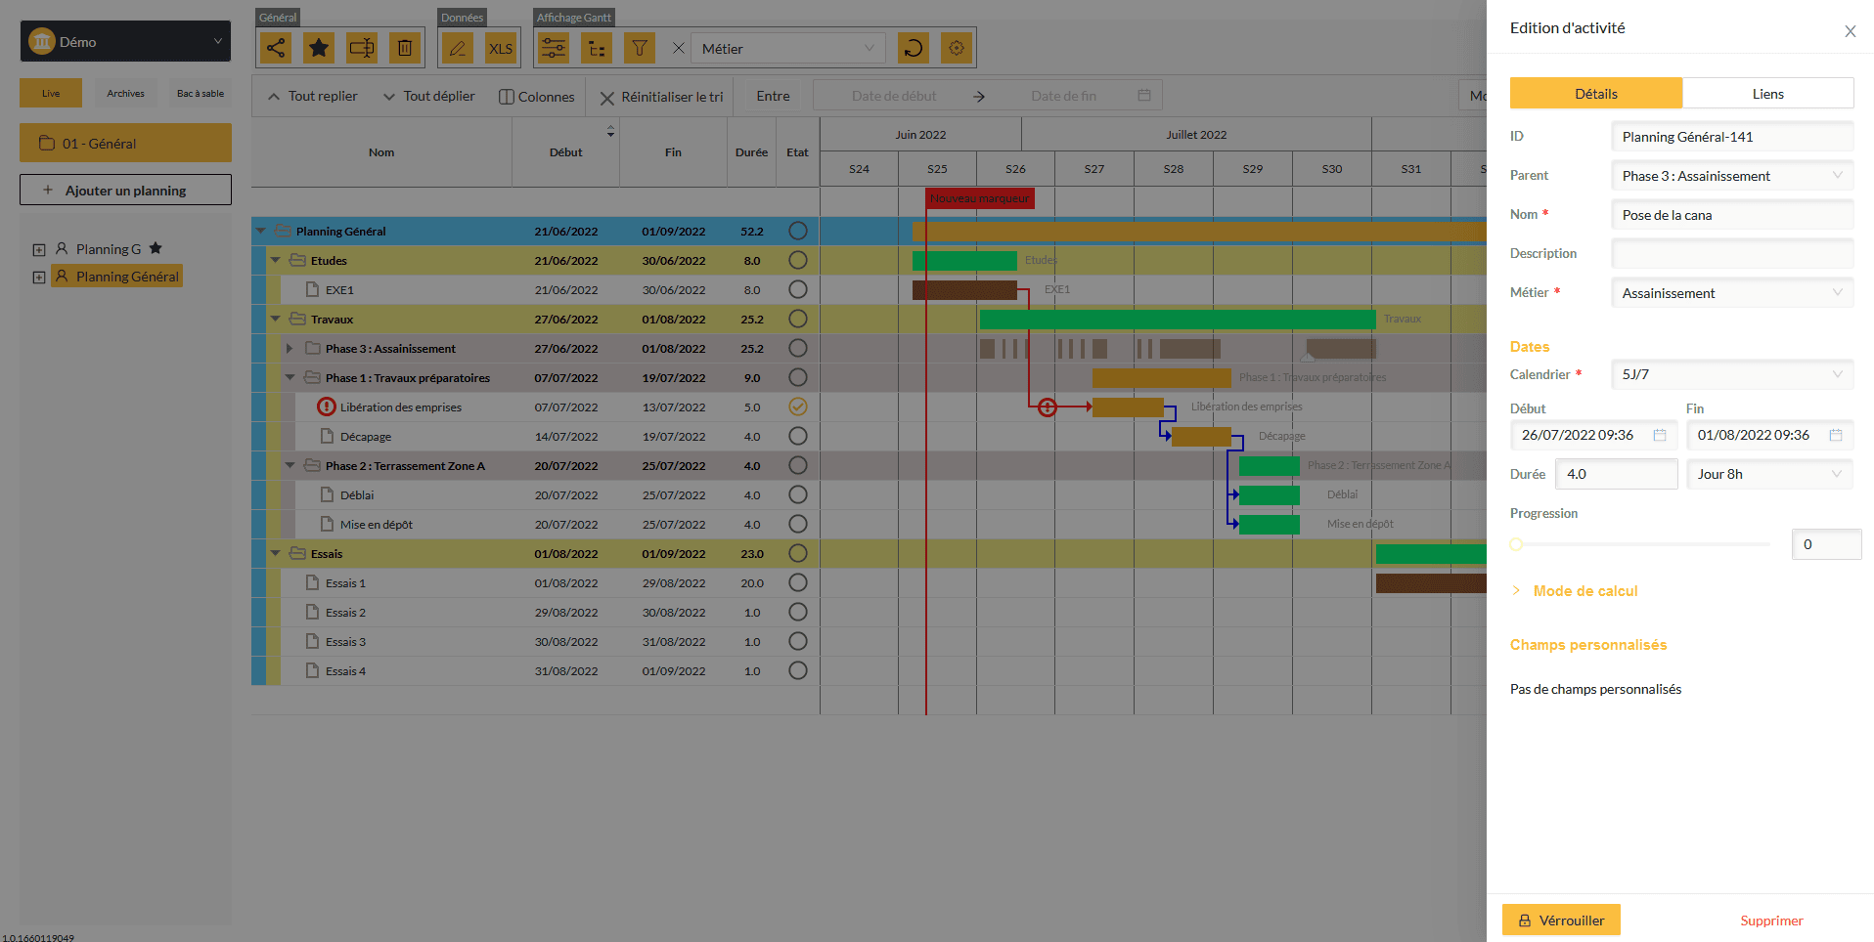Click the Supprimer link

click(1771, 921)
